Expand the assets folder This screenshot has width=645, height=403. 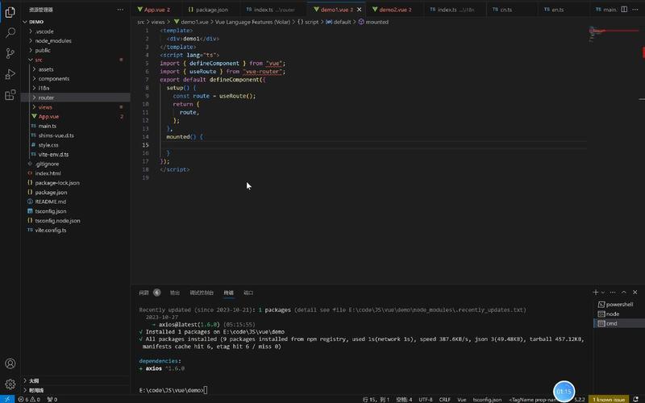coord(76,69)
